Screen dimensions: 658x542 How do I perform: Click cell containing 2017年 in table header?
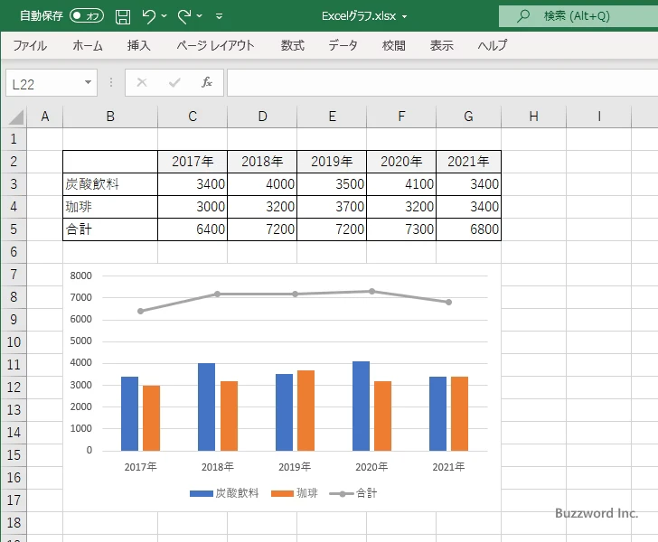[x=193, y=162]
